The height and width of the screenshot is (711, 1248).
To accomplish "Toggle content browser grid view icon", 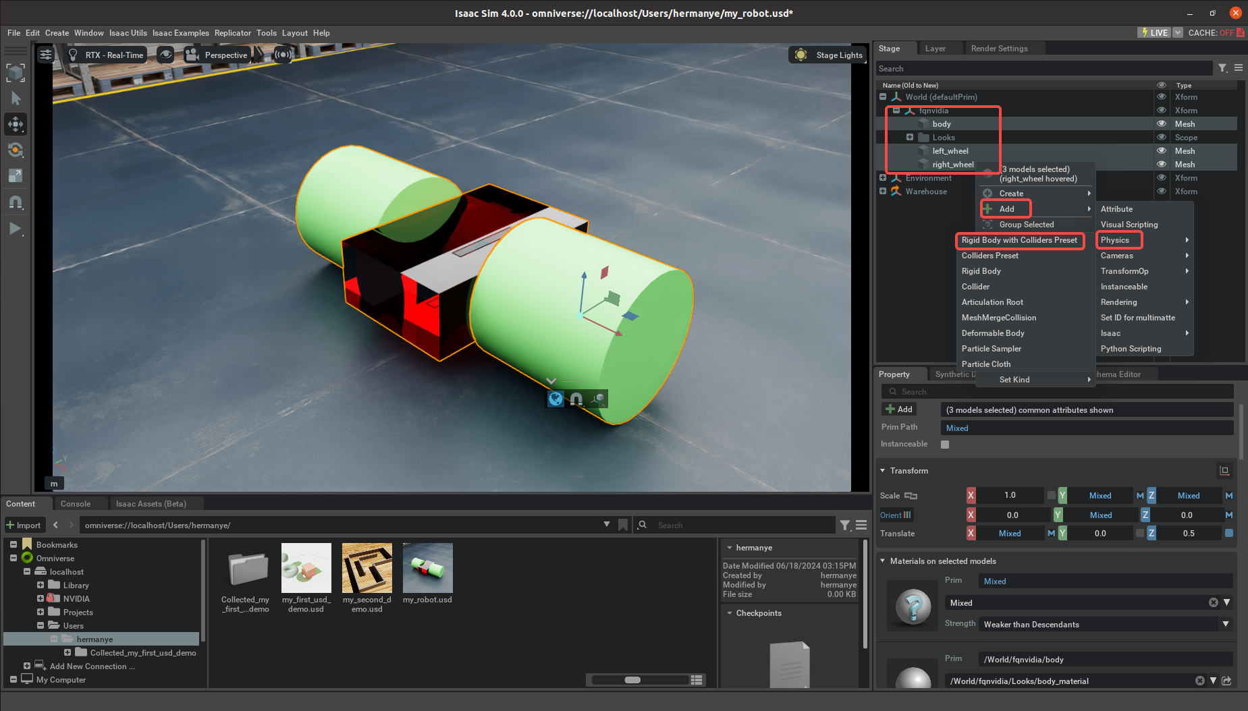I will [x=697, y=680].
